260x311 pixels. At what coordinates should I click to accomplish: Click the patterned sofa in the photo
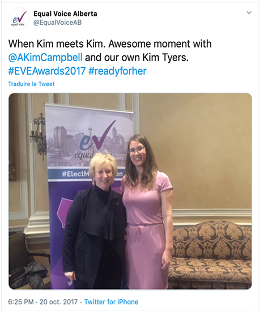211,254
